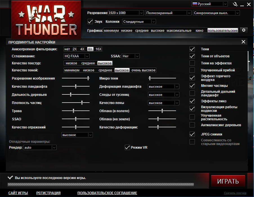Click the wrench tools icon in title bar

tap(235, 4)
